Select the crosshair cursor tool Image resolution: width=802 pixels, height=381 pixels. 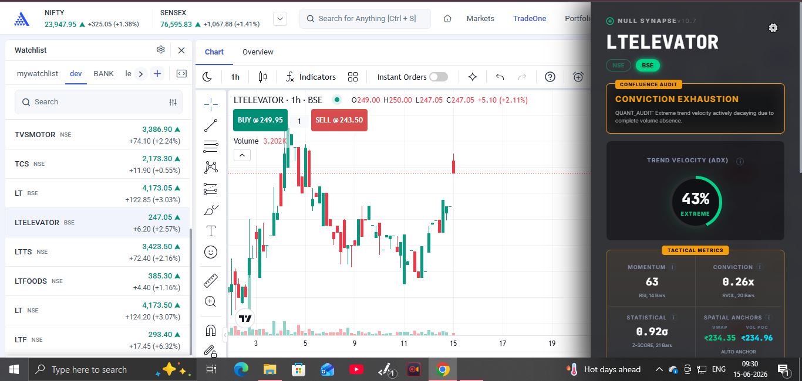point(211,104)
